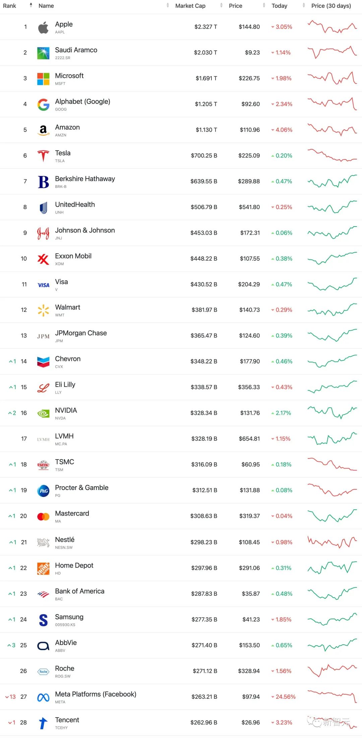362x738 pixels.
Task: Select the Home Depot orange logo
Action: 43,569
